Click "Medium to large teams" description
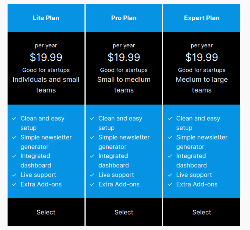Screen dimensions: 250x230 point(202,85)
